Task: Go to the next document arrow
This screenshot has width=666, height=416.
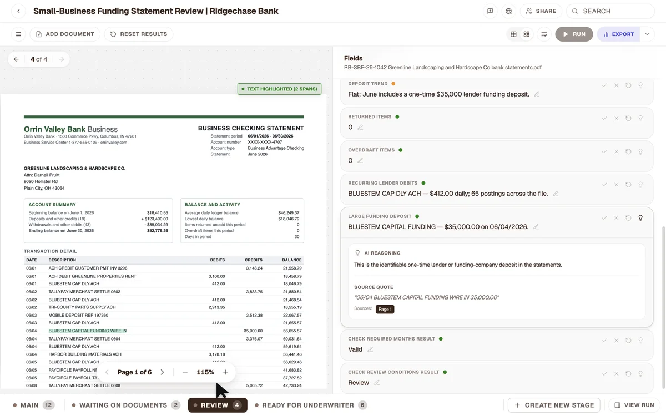Action: pyautogui.click(x=62, y=59)
